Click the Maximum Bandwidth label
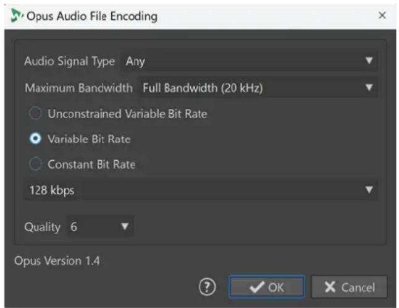This screenshot has width=399, height=308. pyautogui.click(x=78, y=88)
